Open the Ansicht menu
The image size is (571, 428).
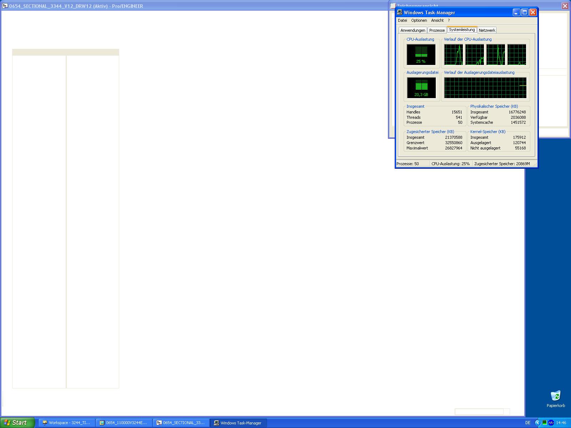pyautogui.click(x=438, y=20)
